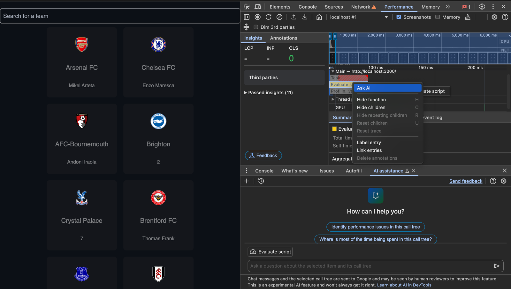Activate the inspect element picker icon
Screen dimensions: 511x289
[247, 7]
